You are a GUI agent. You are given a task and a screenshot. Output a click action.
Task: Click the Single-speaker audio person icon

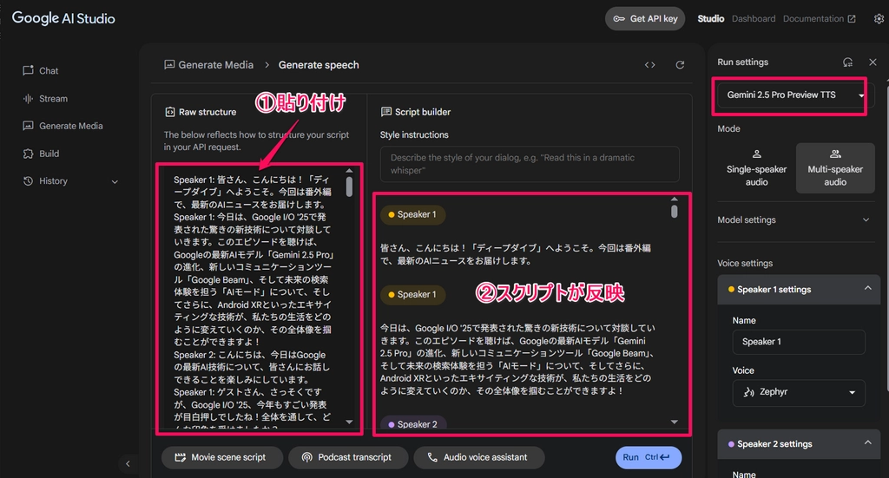point(756,154)
